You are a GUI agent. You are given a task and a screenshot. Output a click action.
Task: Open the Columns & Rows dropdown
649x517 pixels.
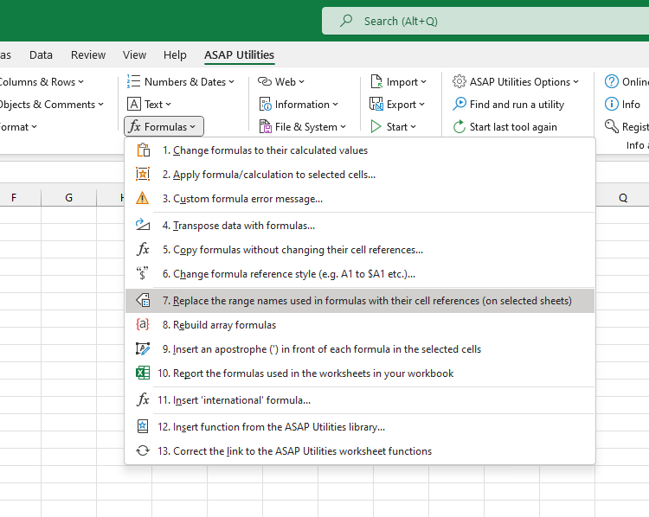pyautogui.click(x=42, y=82)
